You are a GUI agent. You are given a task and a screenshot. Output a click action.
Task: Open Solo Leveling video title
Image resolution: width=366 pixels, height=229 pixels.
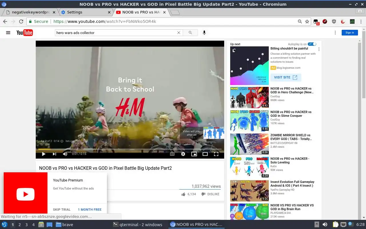pyautogui.click(x=290, y=161)
